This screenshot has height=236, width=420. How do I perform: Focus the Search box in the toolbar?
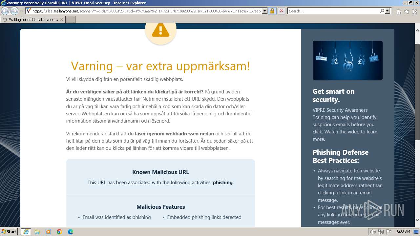coord(333,11)
